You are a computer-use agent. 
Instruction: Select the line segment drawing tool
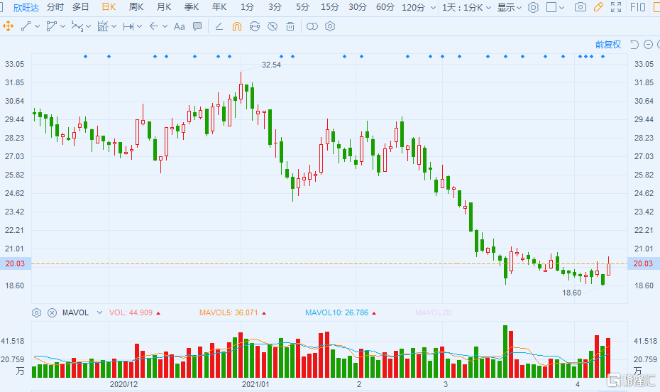pyautogui.click(x=26, y=26)
